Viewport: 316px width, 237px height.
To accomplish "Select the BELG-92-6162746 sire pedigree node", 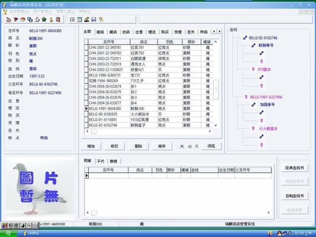I will [x=263, y=38].
